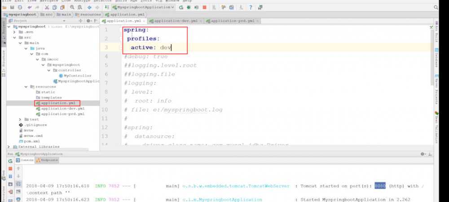
Task: Collapse the controller package arrow
Action: tap(48, 70)
